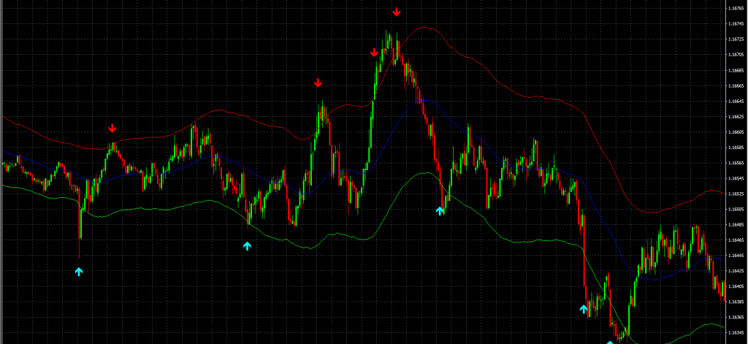Image resolution: width=748 pixels, height=344 pixels.
Task: Select the second cyan buy arrow from the left
Action: click(247, 246)
